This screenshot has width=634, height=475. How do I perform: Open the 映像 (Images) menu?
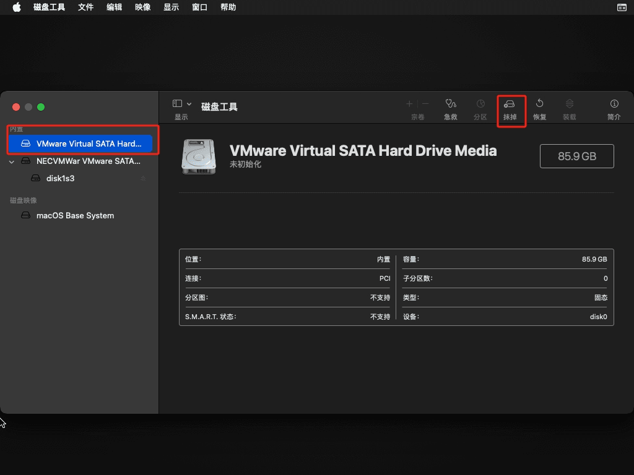(142, 7)
